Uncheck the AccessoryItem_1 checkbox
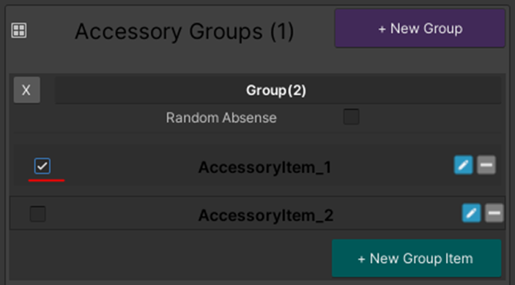The height and width of the screenshot is (285, 515). point(42,166)
